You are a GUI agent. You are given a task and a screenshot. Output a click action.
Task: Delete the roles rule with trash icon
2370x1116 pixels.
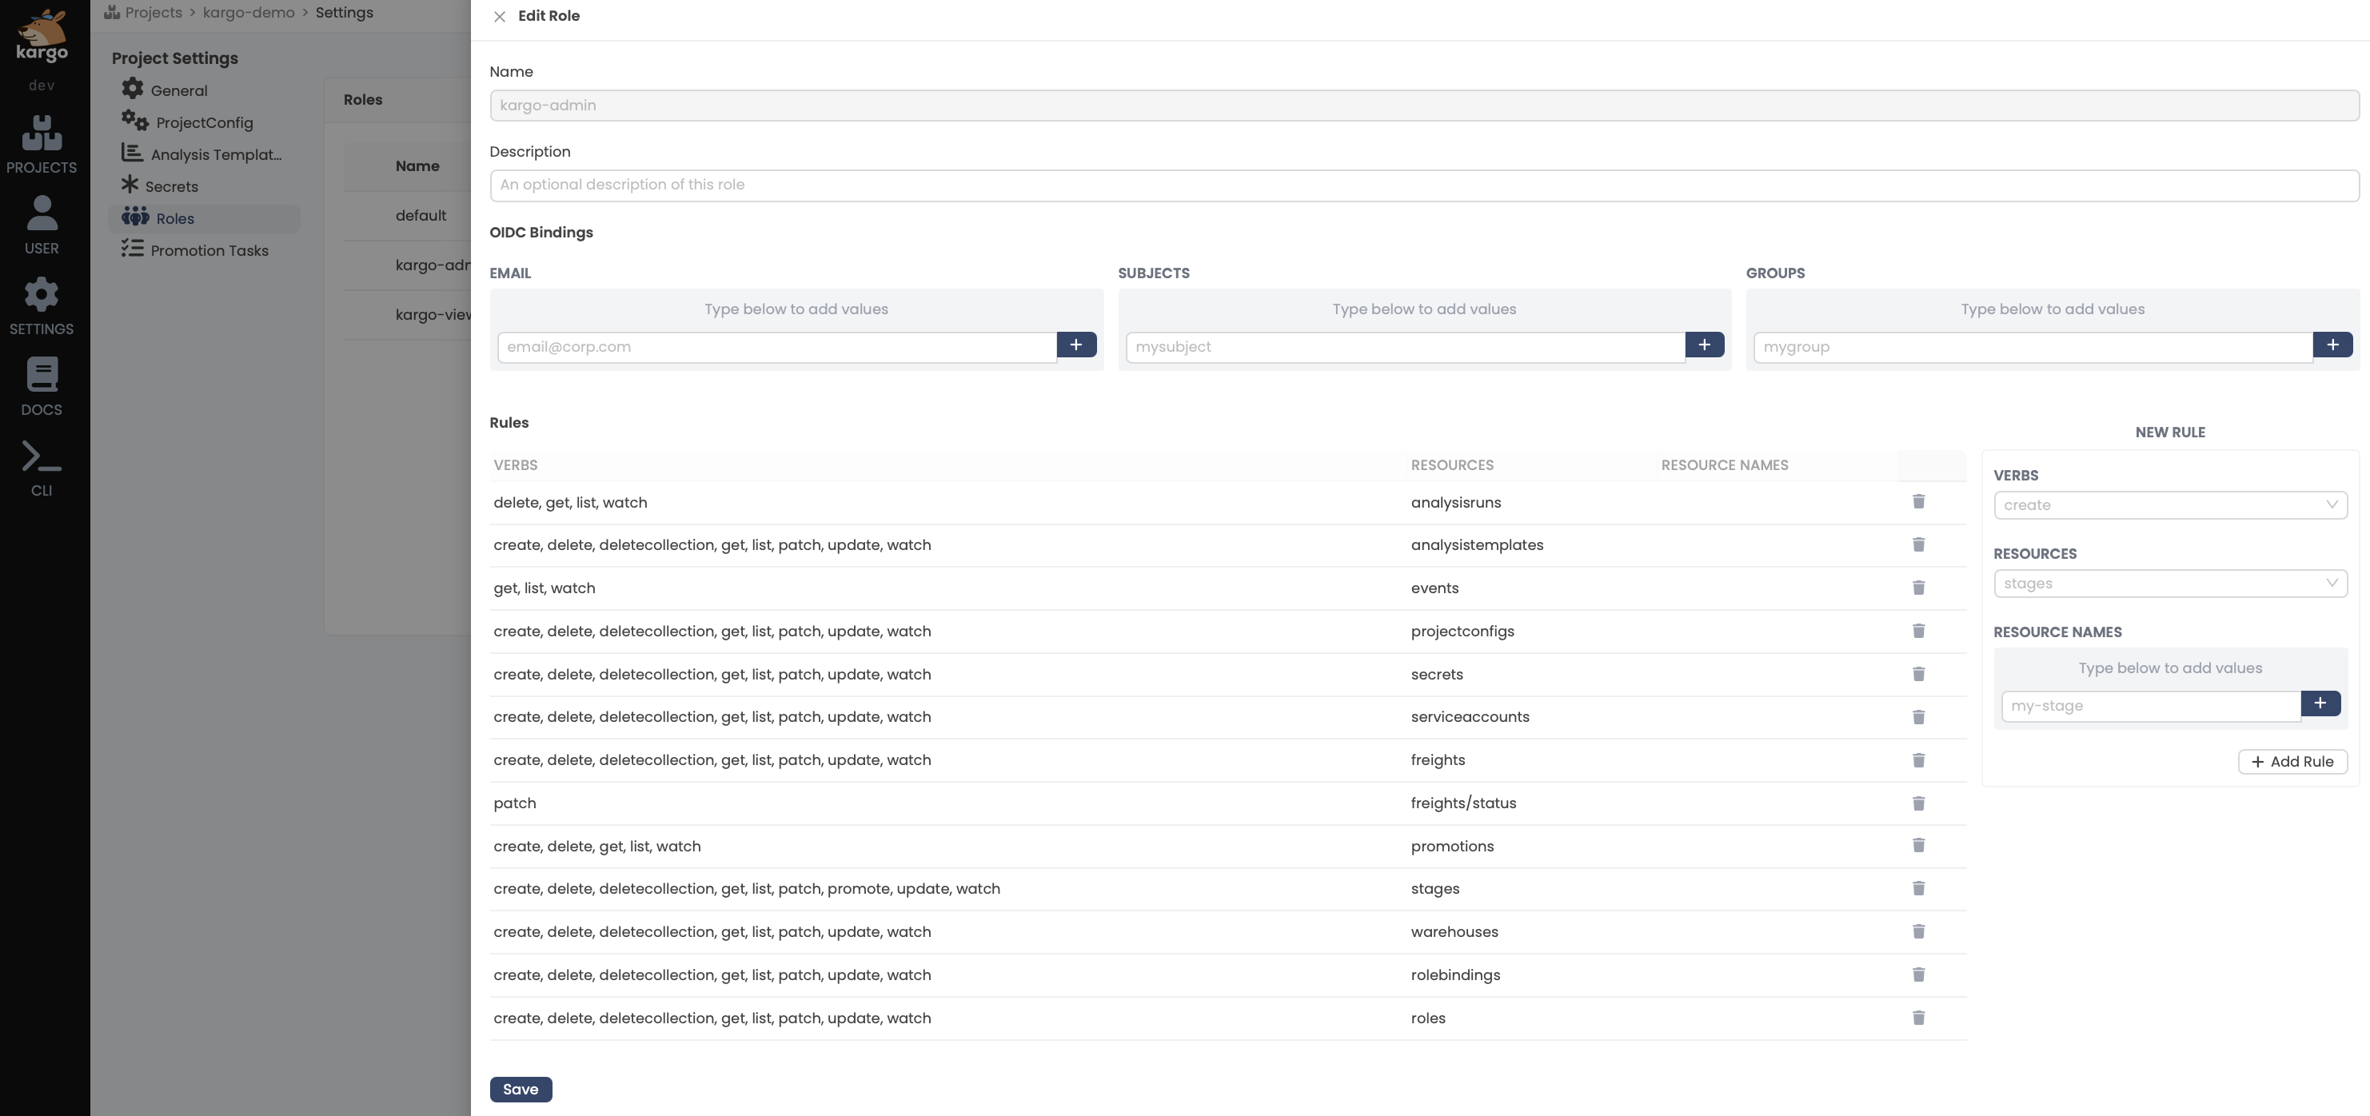[x=1918, y=1018]
